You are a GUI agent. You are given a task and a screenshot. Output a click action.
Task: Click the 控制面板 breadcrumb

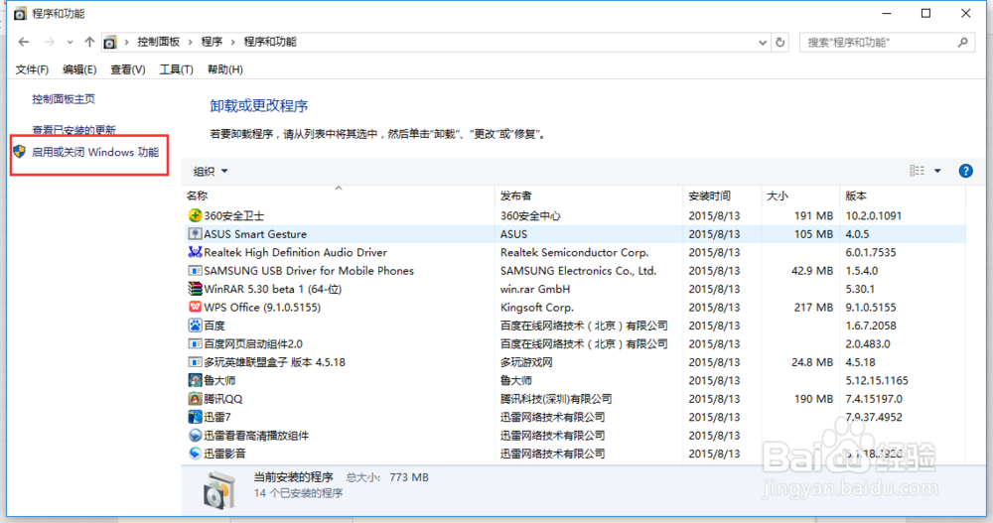pyautogui.click(x=158, y=42)
